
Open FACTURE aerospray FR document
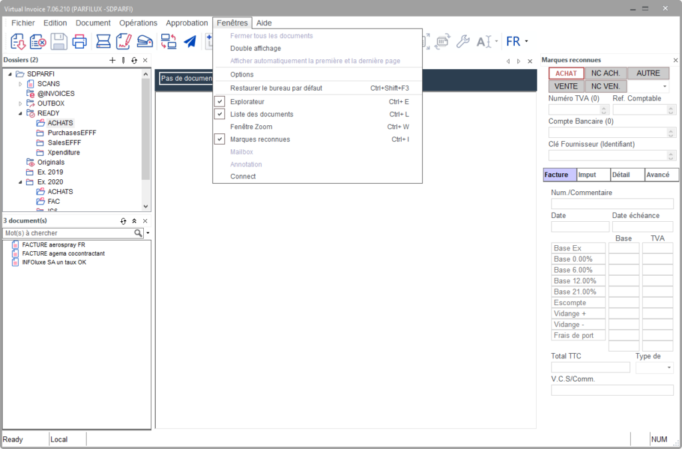click(x=53, y=245)
